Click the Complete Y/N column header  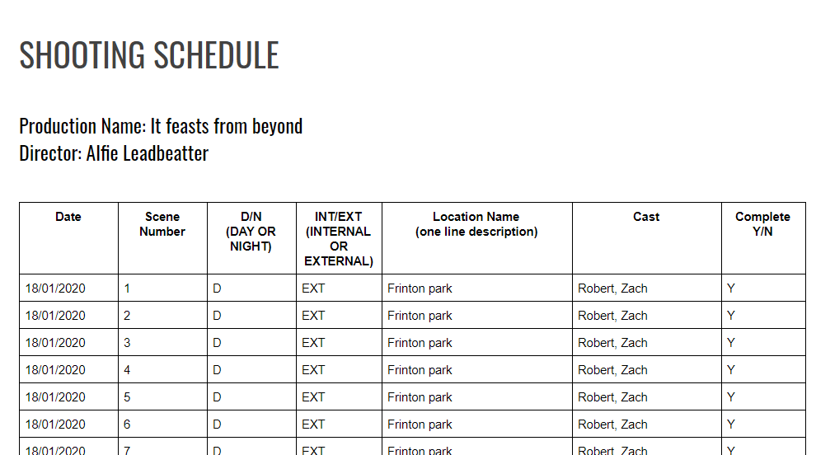click(762, 224)
